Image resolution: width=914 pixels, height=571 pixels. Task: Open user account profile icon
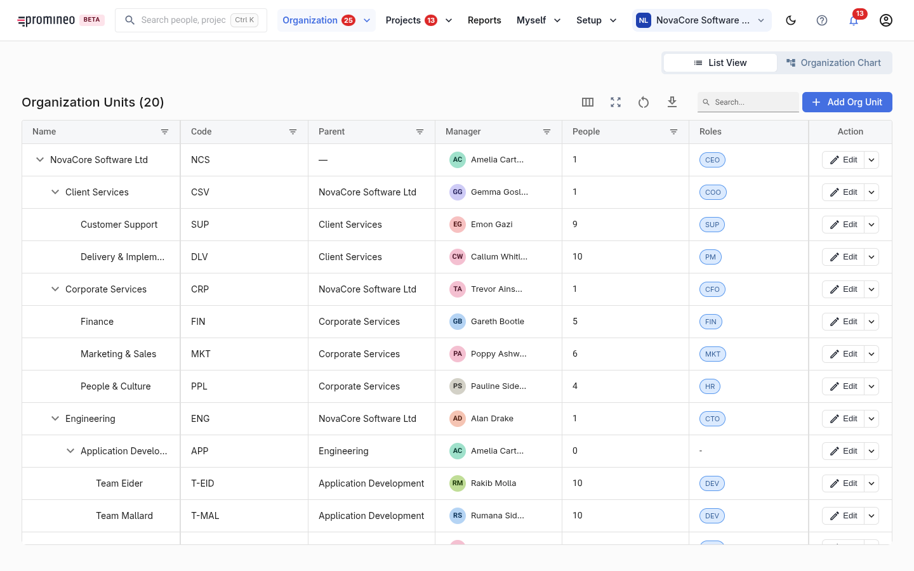click(x=886, y=20)
